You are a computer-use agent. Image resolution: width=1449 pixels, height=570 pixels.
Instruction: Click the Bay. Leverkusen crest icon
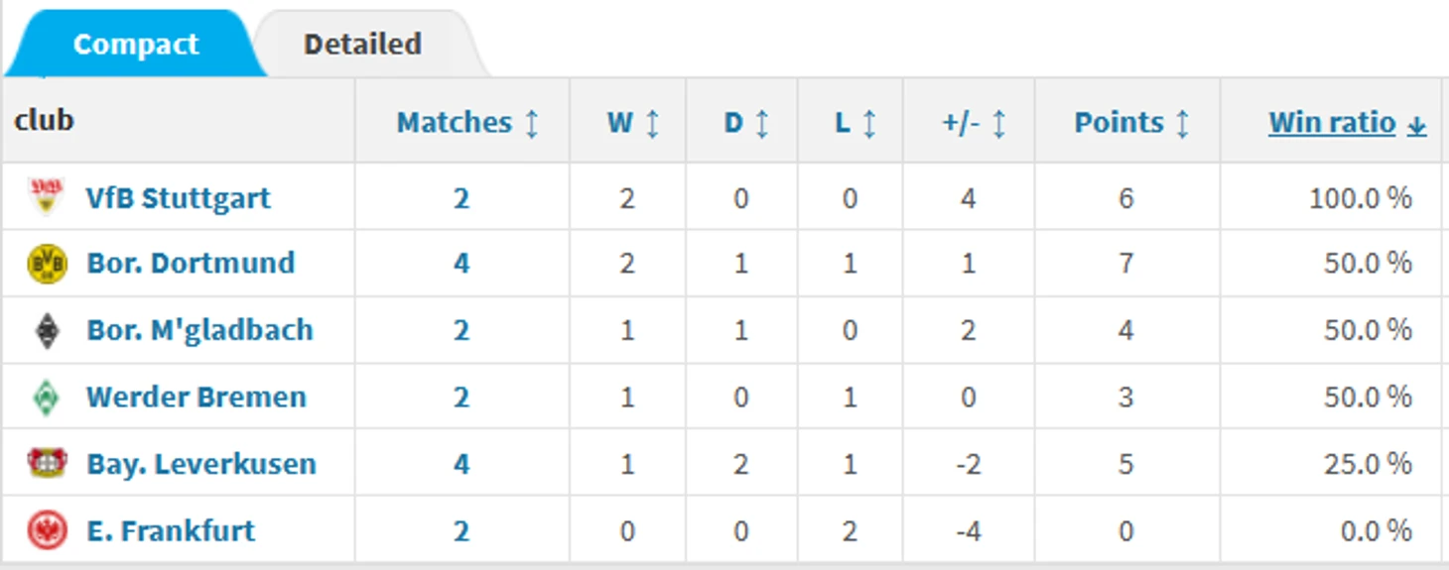pyautogui.click(x=47, y=463)
